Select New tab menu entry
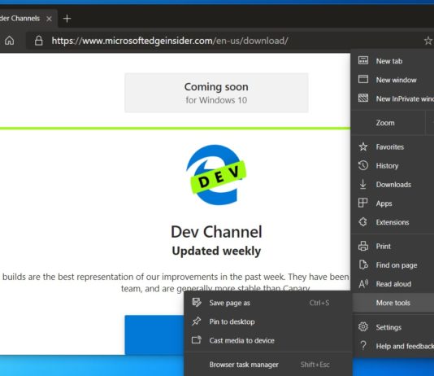Image resolution: width=434 pixels, height=376 pixels. pyautogui.click(x=393, y=61)
